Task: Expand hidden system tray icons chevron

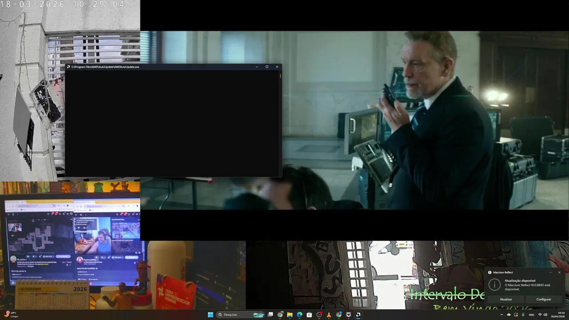Action: click(502, 315)
